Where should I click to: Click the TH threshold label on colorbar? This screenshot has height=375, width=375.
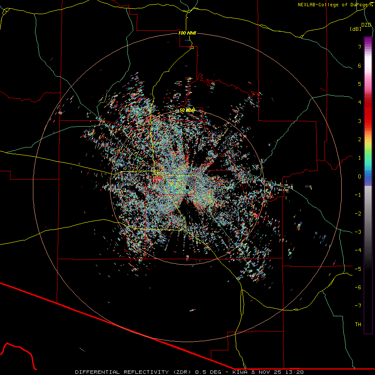pos(358,325)
